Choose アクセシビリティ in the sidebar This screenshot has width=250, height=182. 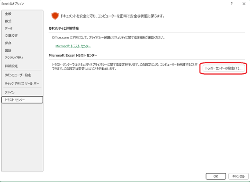pyautogui.click(x=22, y=58)
